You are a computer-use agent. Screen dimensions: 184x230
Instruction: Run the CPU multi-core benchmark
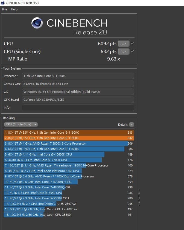pos(124,44)
